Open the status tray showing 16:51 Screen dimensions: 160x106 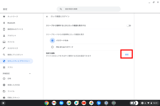pyautogui.click(x=149, y=103)
